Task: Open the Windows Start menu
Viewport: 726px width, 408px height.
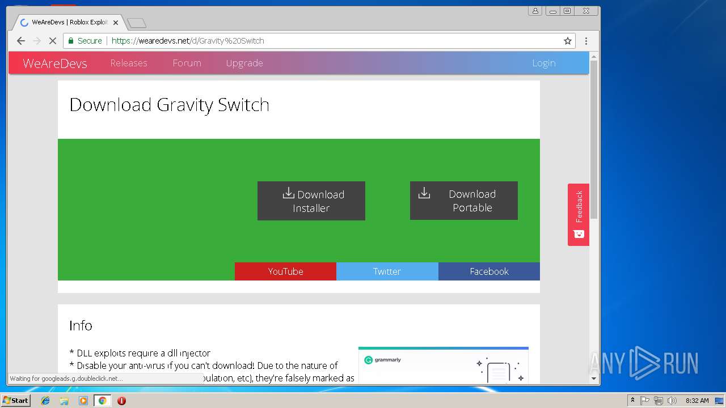Action: pos(15,401)
